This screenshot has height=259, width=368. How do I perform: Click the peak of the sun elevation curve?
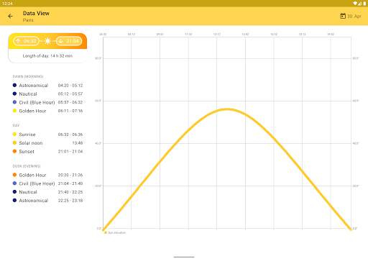point(227,109)
